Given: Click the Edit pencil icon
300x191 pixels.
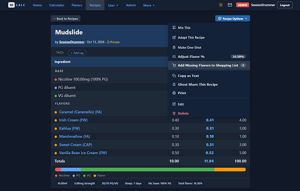Looking at the screenshot, I should (174, 104).
